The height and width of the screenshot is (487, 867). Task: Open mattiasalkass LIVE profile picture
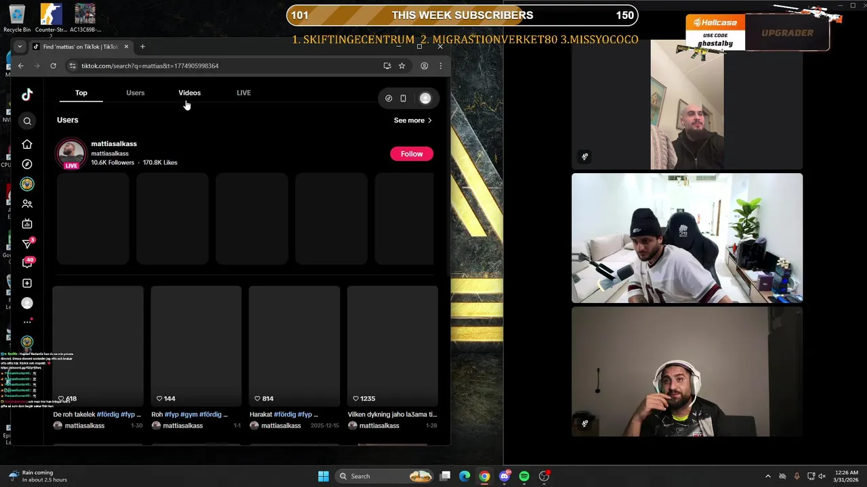tap(71, 154)
